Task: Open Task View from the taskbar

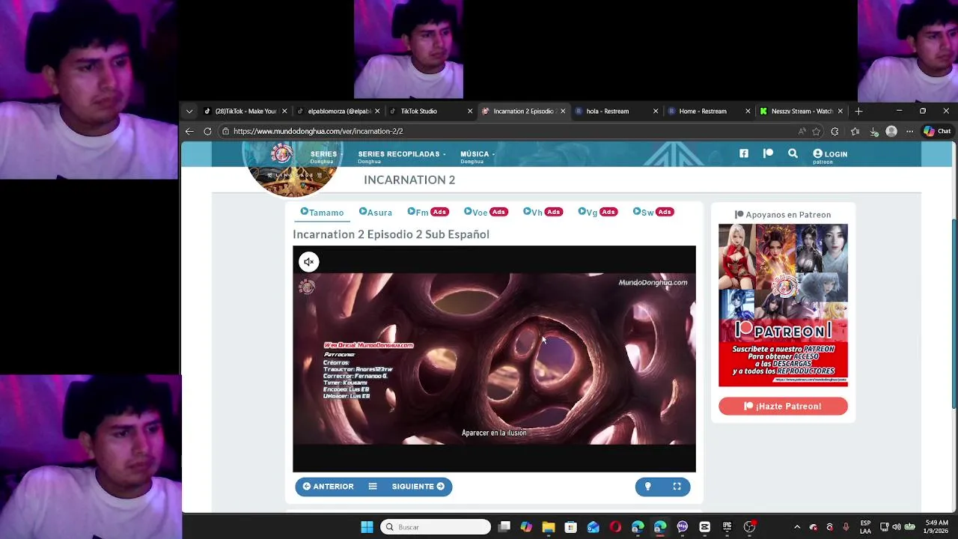Action: click(504, 527)
